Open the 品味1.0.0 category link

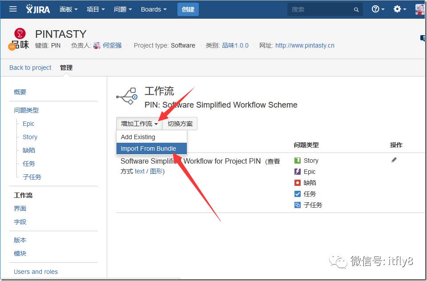coord(235,45)
